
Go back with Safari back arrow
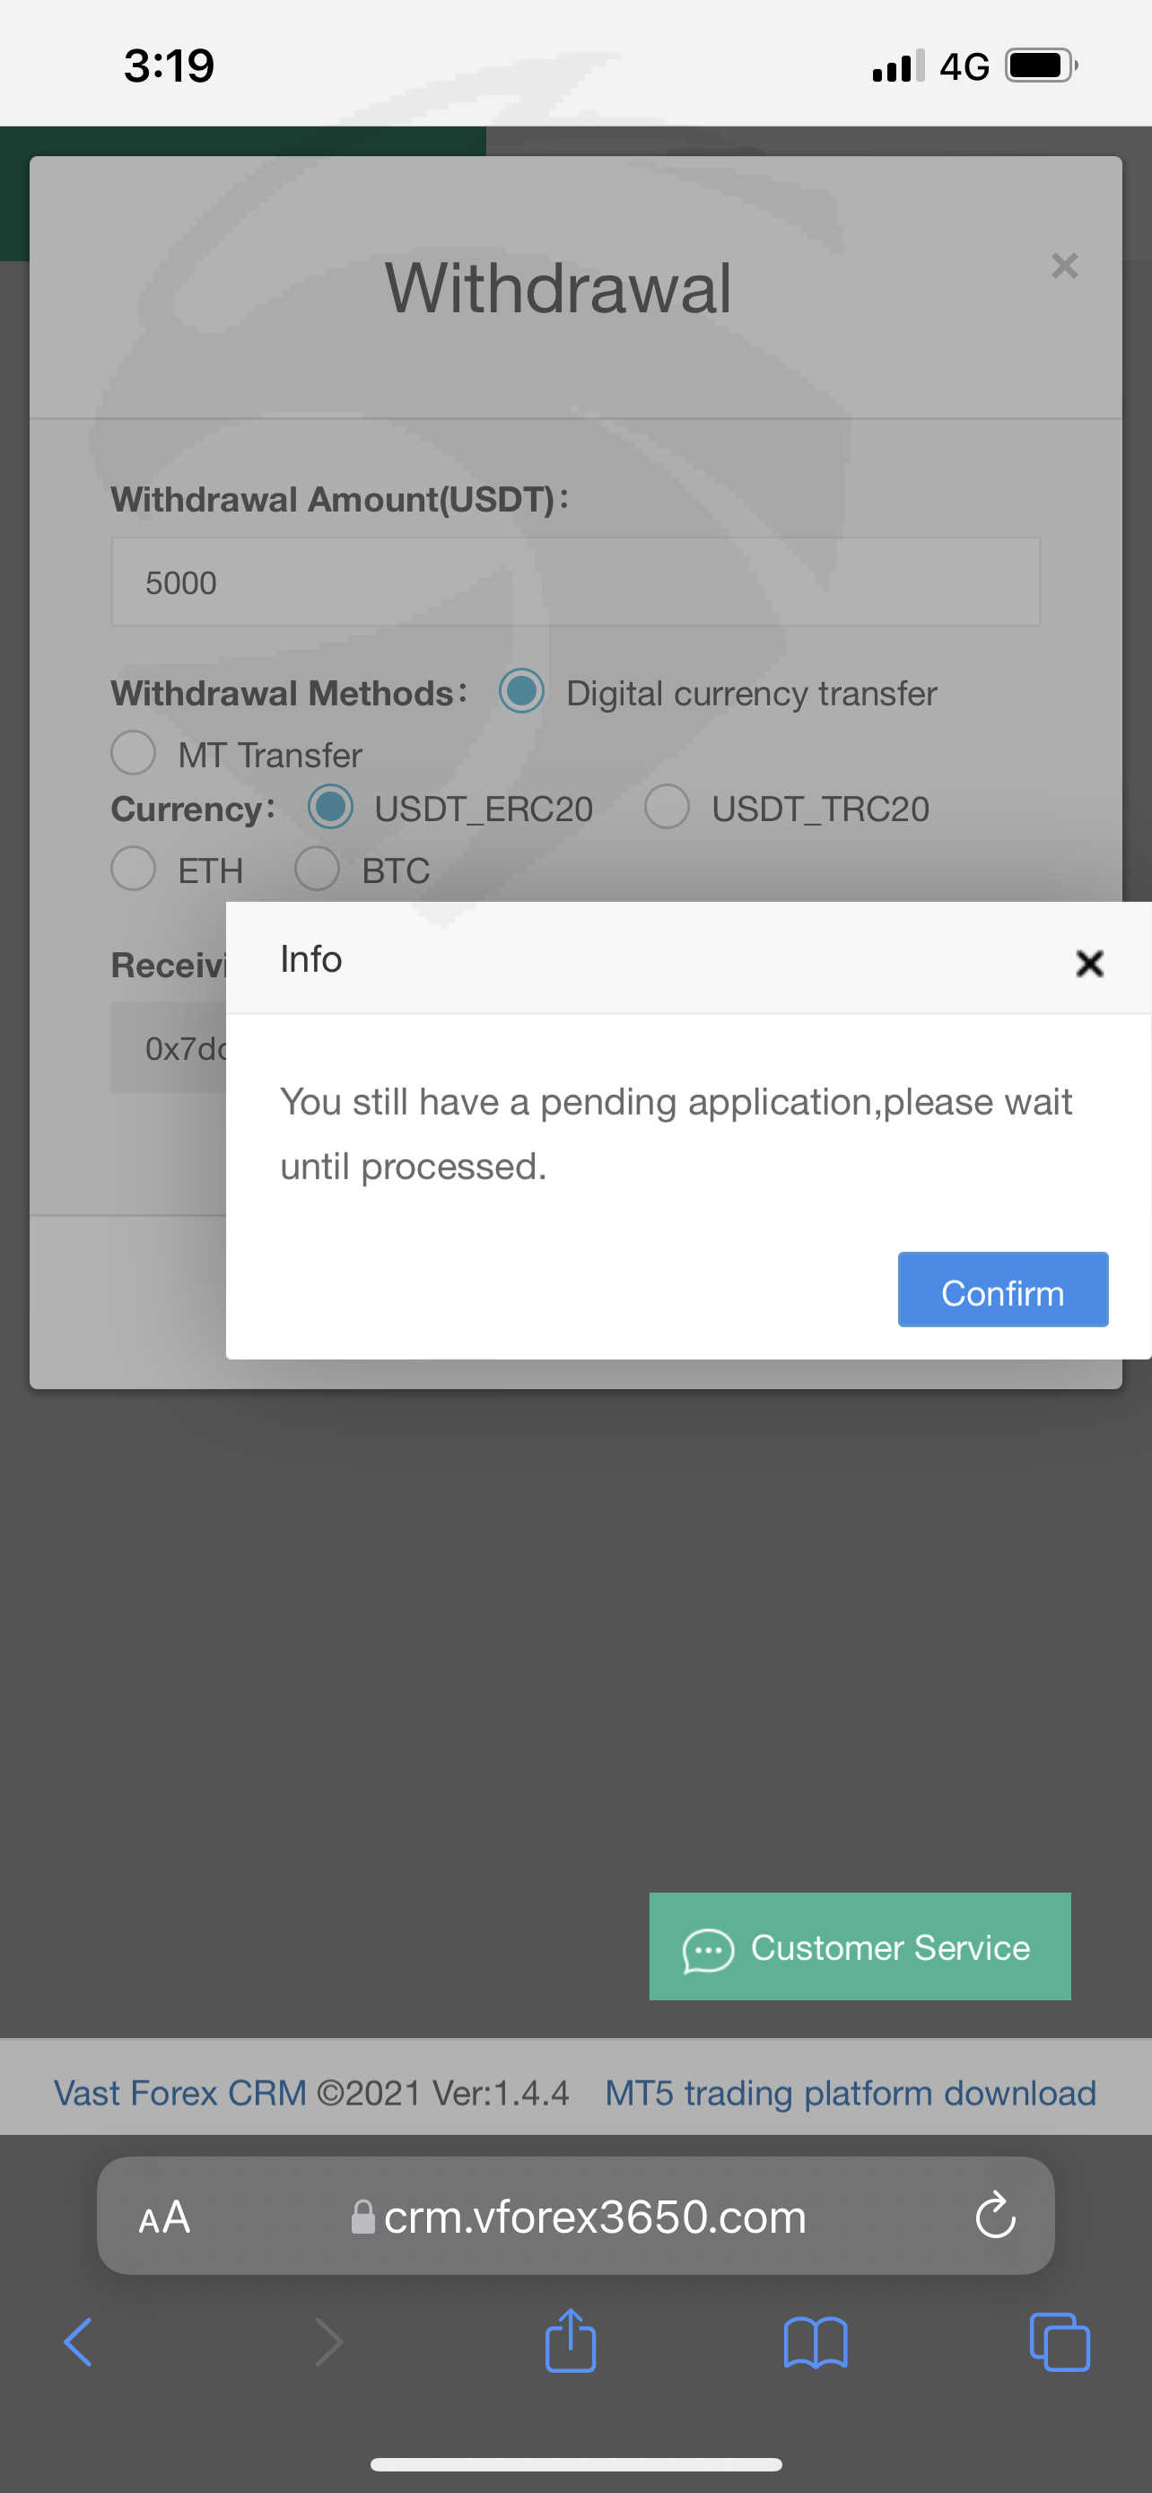coord(78,2342)
